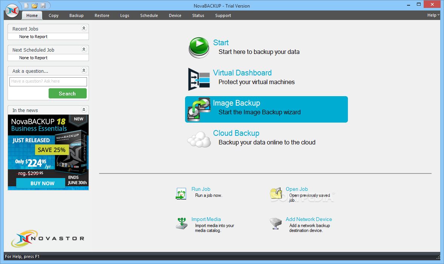Click 'Start here to backup your data' text
The image size is (444, 264).
click(259, 52)
